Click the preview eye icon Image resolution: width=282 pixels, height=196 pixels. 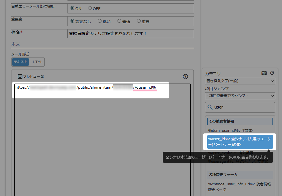pyautogui.click(x=20, y=77)
